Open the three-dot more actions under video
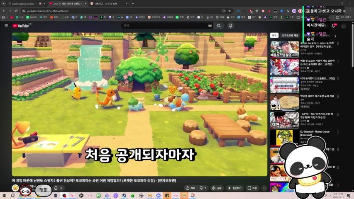The height and width of the screenshot is (199, 354). coord(264,188)
